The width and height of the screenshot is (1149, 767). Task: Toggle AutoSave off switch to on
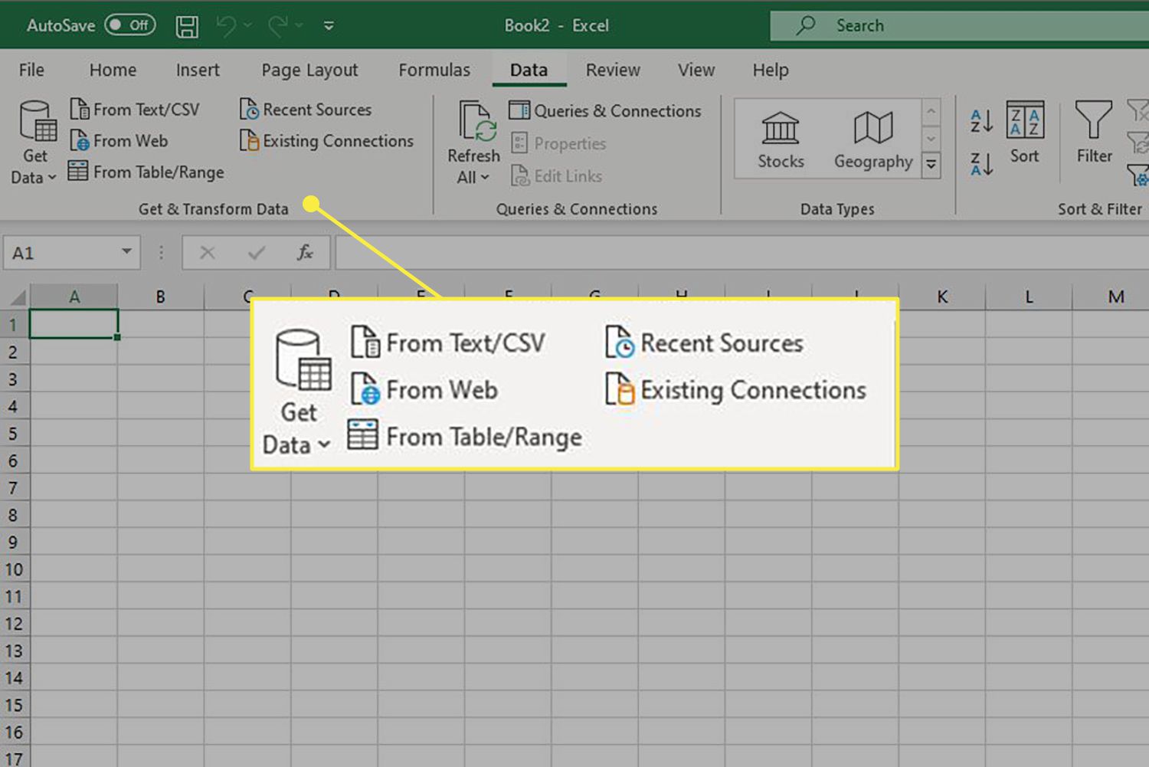pos(129,25)
